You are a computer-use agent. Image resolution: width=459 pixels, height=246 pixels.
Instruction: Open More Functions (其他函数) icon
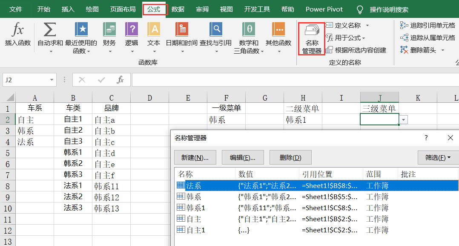tap(278, 30)
